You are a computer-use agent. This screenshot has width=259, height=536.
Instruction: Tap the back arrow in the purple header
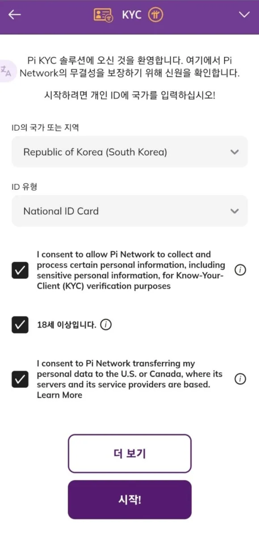[14, 15]
